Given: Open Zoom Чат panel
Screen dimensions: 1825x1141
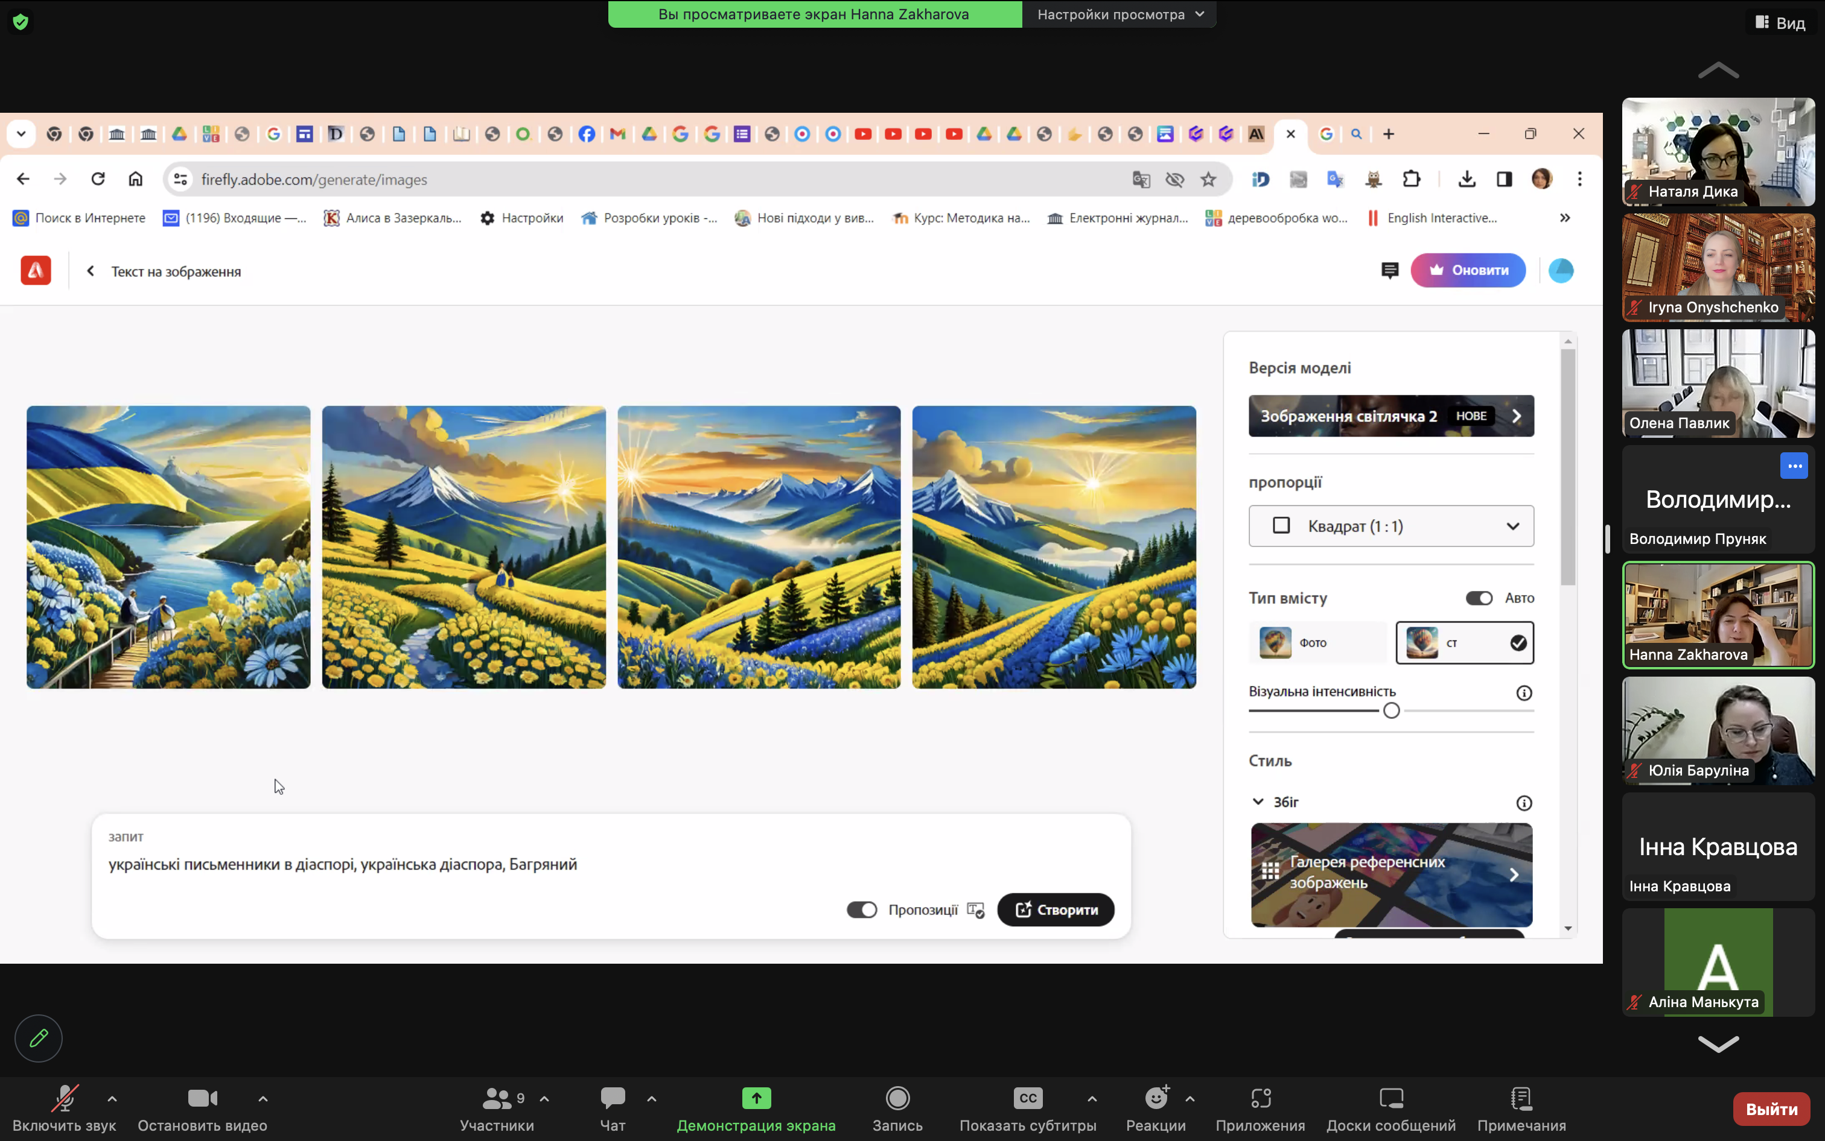Looking at the screenshot, I should tap(613, 1107).
